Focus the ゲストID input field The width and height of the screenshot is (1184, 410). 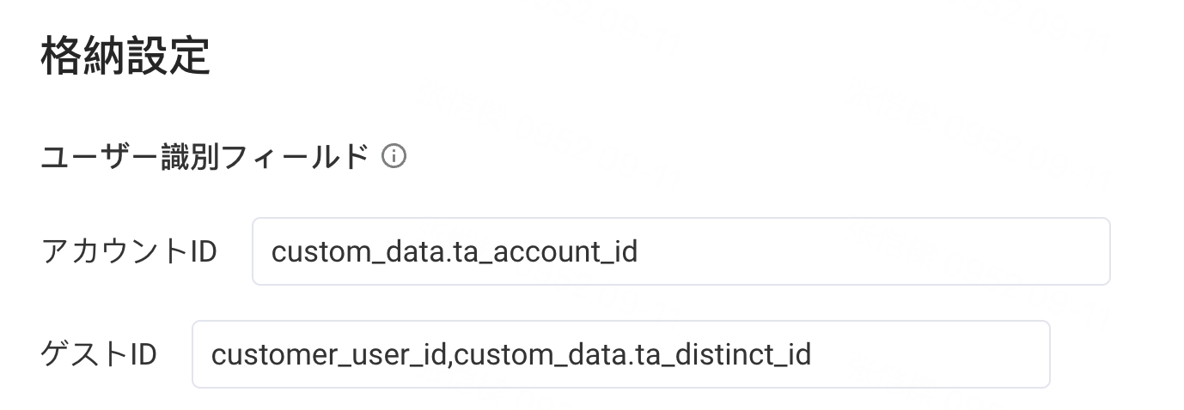pyautogui.click(x=620, y=354)
